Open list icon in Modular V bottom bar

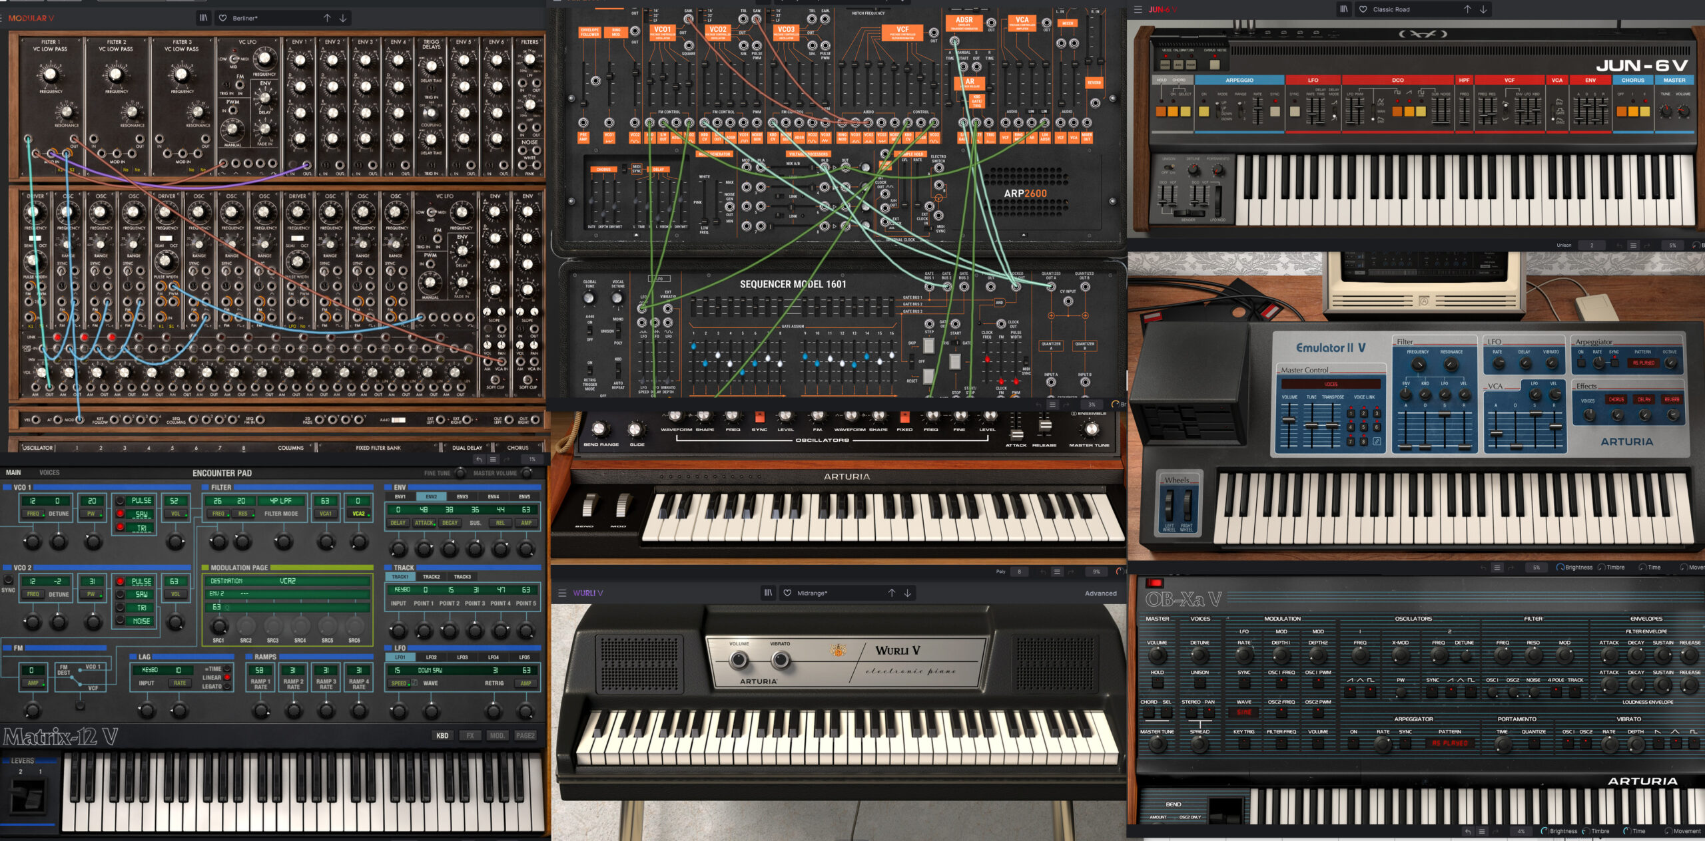point(494,459)
